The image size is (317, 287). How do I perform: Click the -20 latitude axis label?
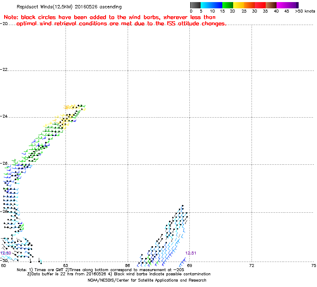[x=4, y=24]
